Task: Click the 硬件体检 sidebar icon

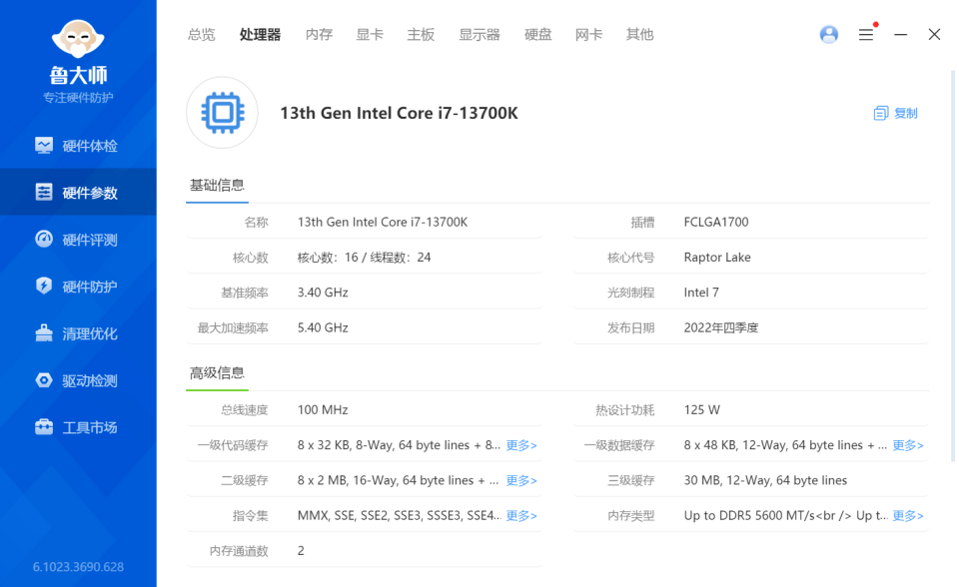Action: 44,146
